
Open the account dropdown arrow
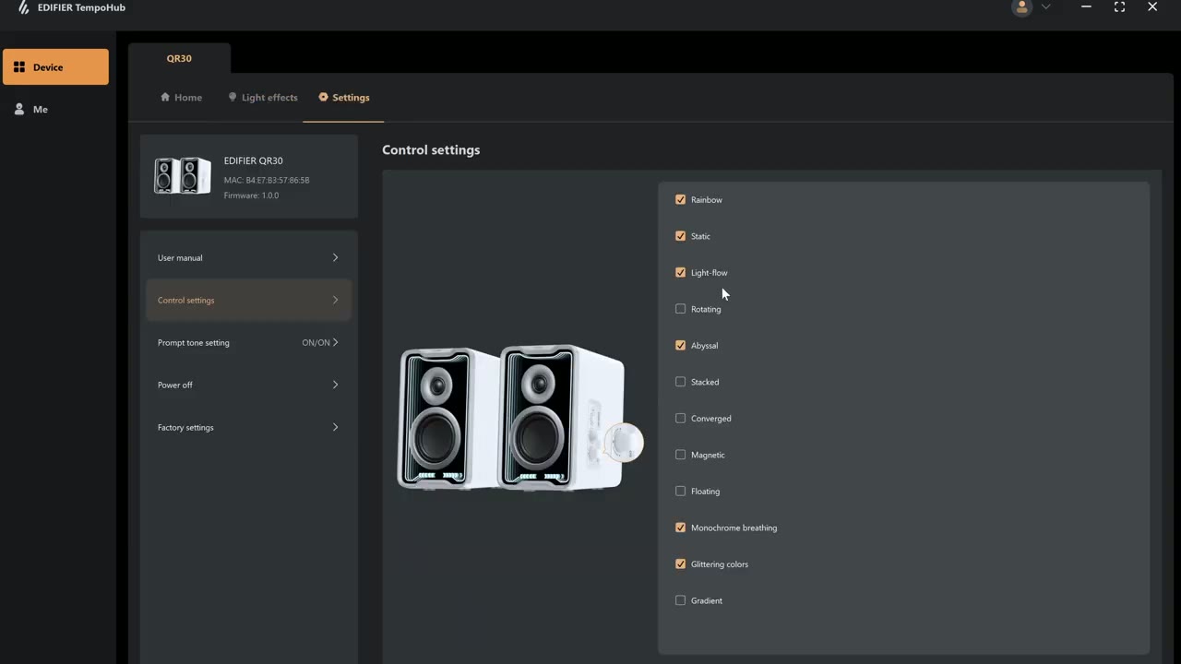click(1046, 7)
